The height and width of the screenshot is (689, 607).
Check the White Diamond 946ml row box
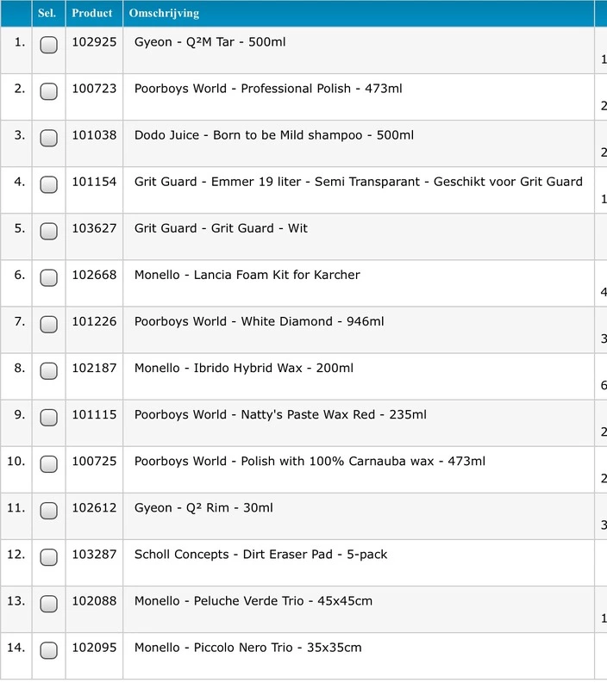click(48, 325)
